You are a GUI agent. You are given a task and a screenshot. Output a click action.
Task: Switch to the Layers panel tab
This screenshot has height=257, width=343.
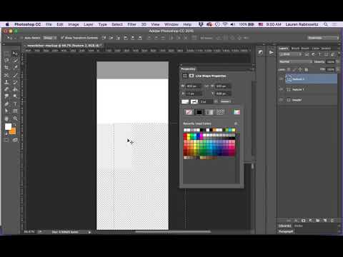284,49
